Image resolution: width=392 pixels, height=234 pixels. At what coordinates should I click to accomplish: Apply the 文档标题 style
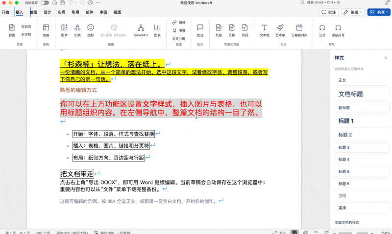click(x=362, y=94)
